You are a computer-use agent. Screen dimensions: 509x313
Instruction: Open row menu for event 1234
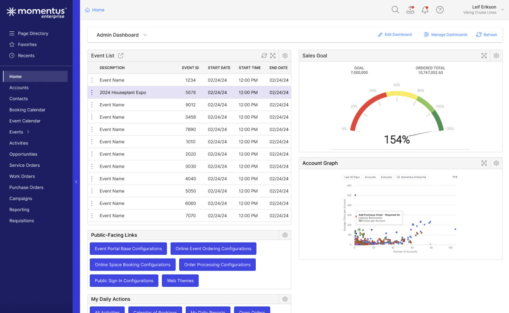pos(92,80)
